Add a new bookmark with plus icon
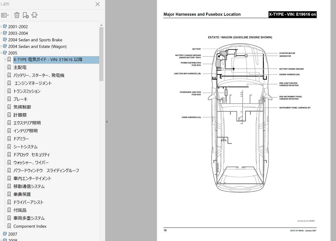The width and height of the screenshot is (336, 241). click(x=25, y=15)
